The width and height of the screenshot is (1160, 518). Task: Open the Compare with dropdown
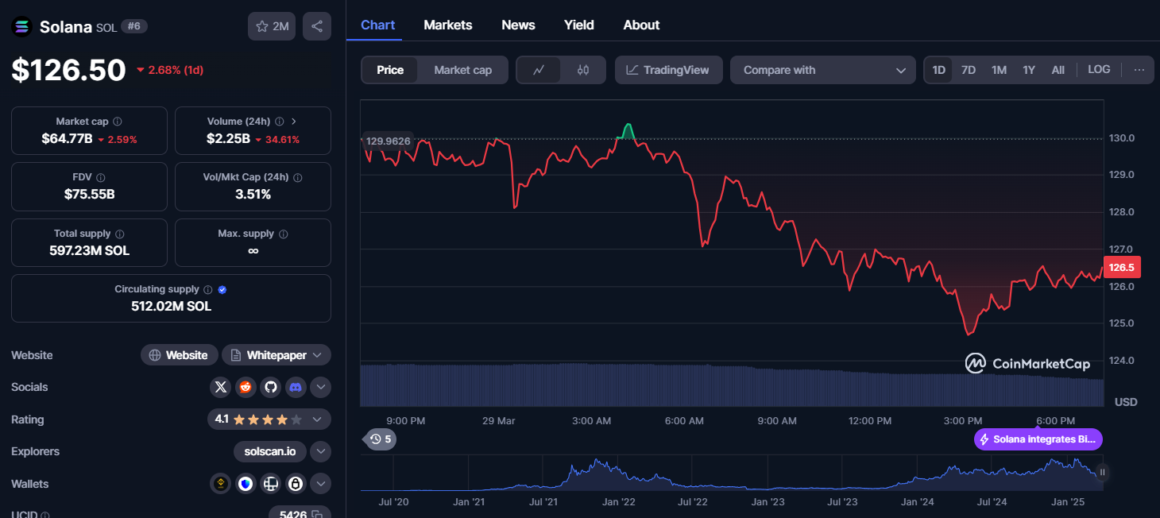click(x=822, y=70)
